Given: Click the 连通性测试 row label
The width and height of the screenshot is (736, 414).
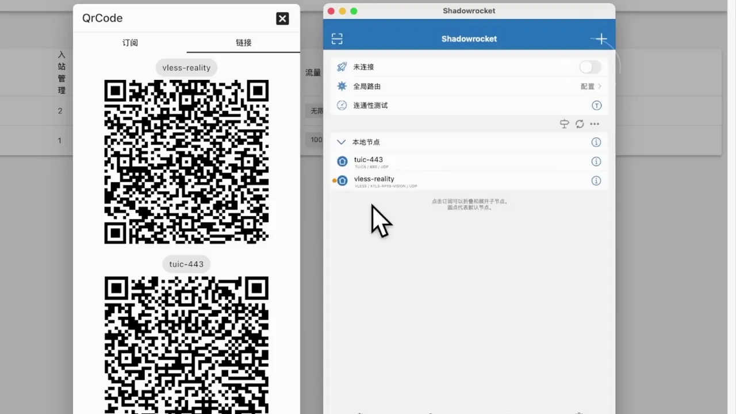Looking at the screenshot, I should coord(370,105).
